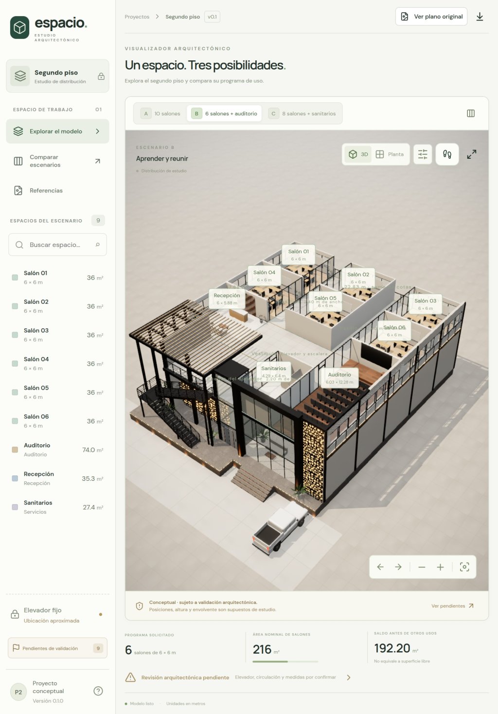This screenshot has height=714, width=498.
Task: Expand Revisión arquitectónica pendiente chevron
Action: click(x=348, y=677)
